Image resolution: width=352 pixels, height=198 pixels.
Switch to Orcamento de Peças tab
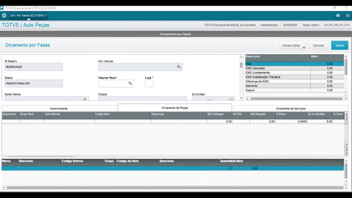coord(174,108)
